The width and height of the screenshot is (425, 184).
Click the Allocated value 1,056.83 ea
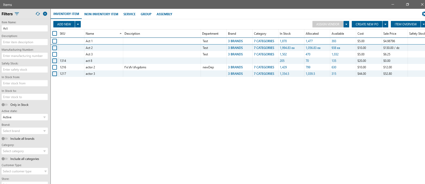pos(313,48)
